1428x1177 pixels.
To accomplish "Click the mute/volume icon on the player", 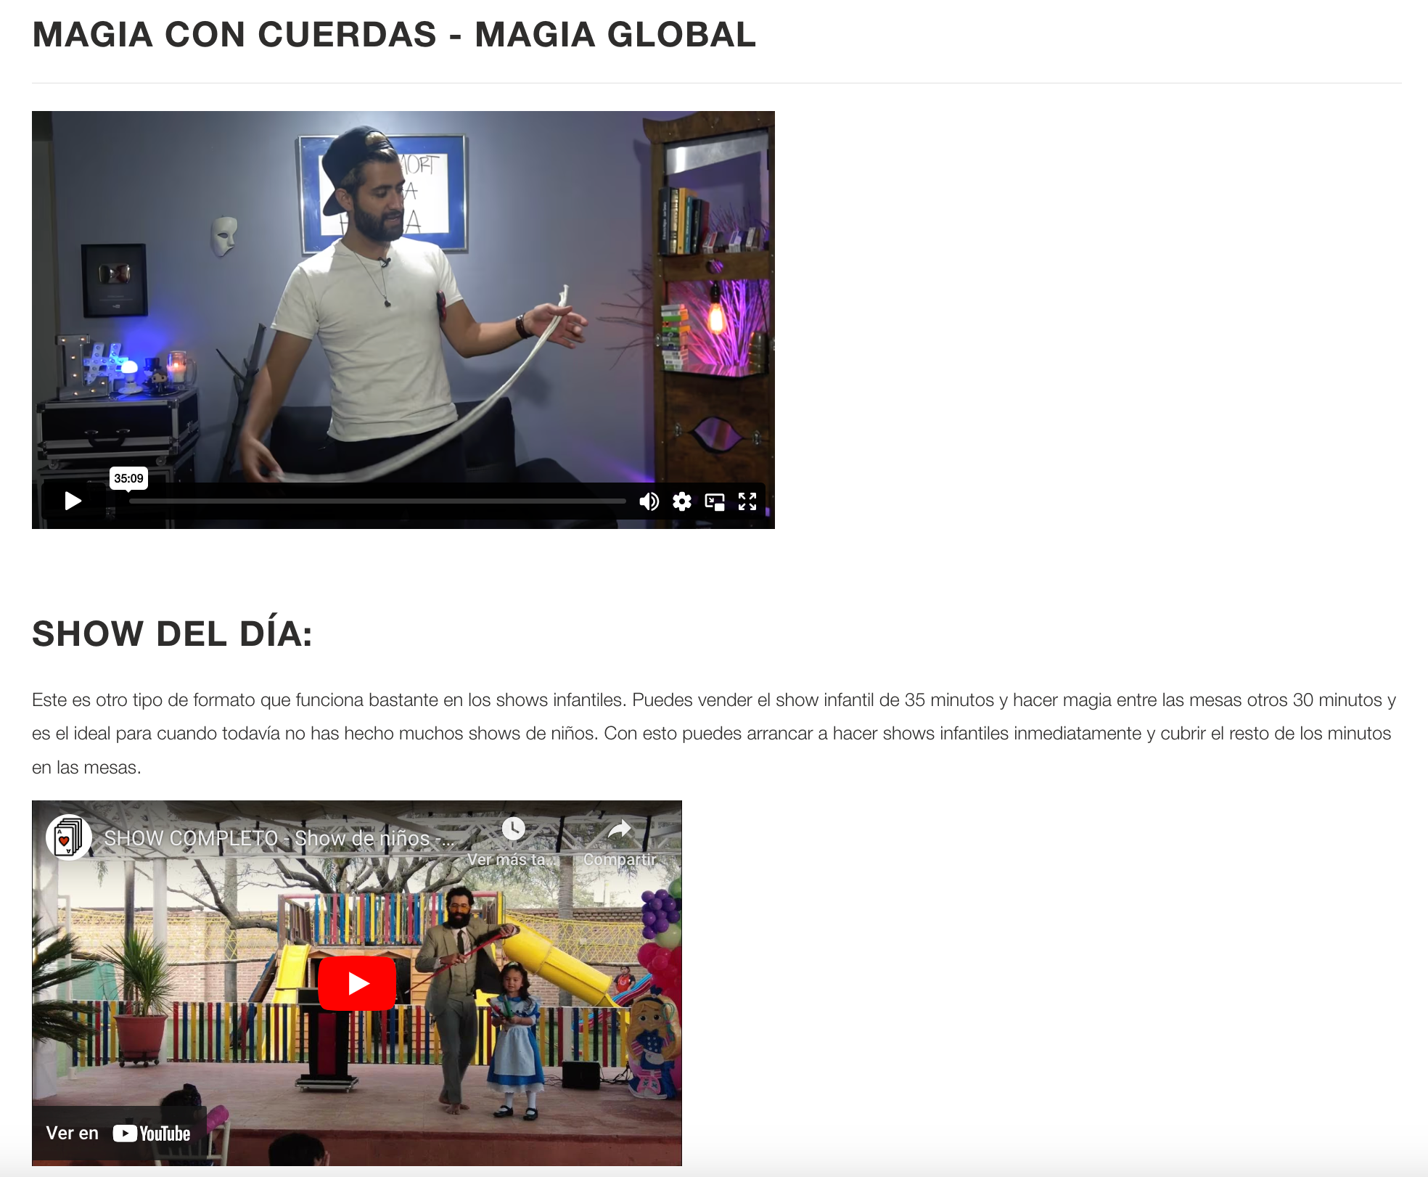I will point(649,501).
